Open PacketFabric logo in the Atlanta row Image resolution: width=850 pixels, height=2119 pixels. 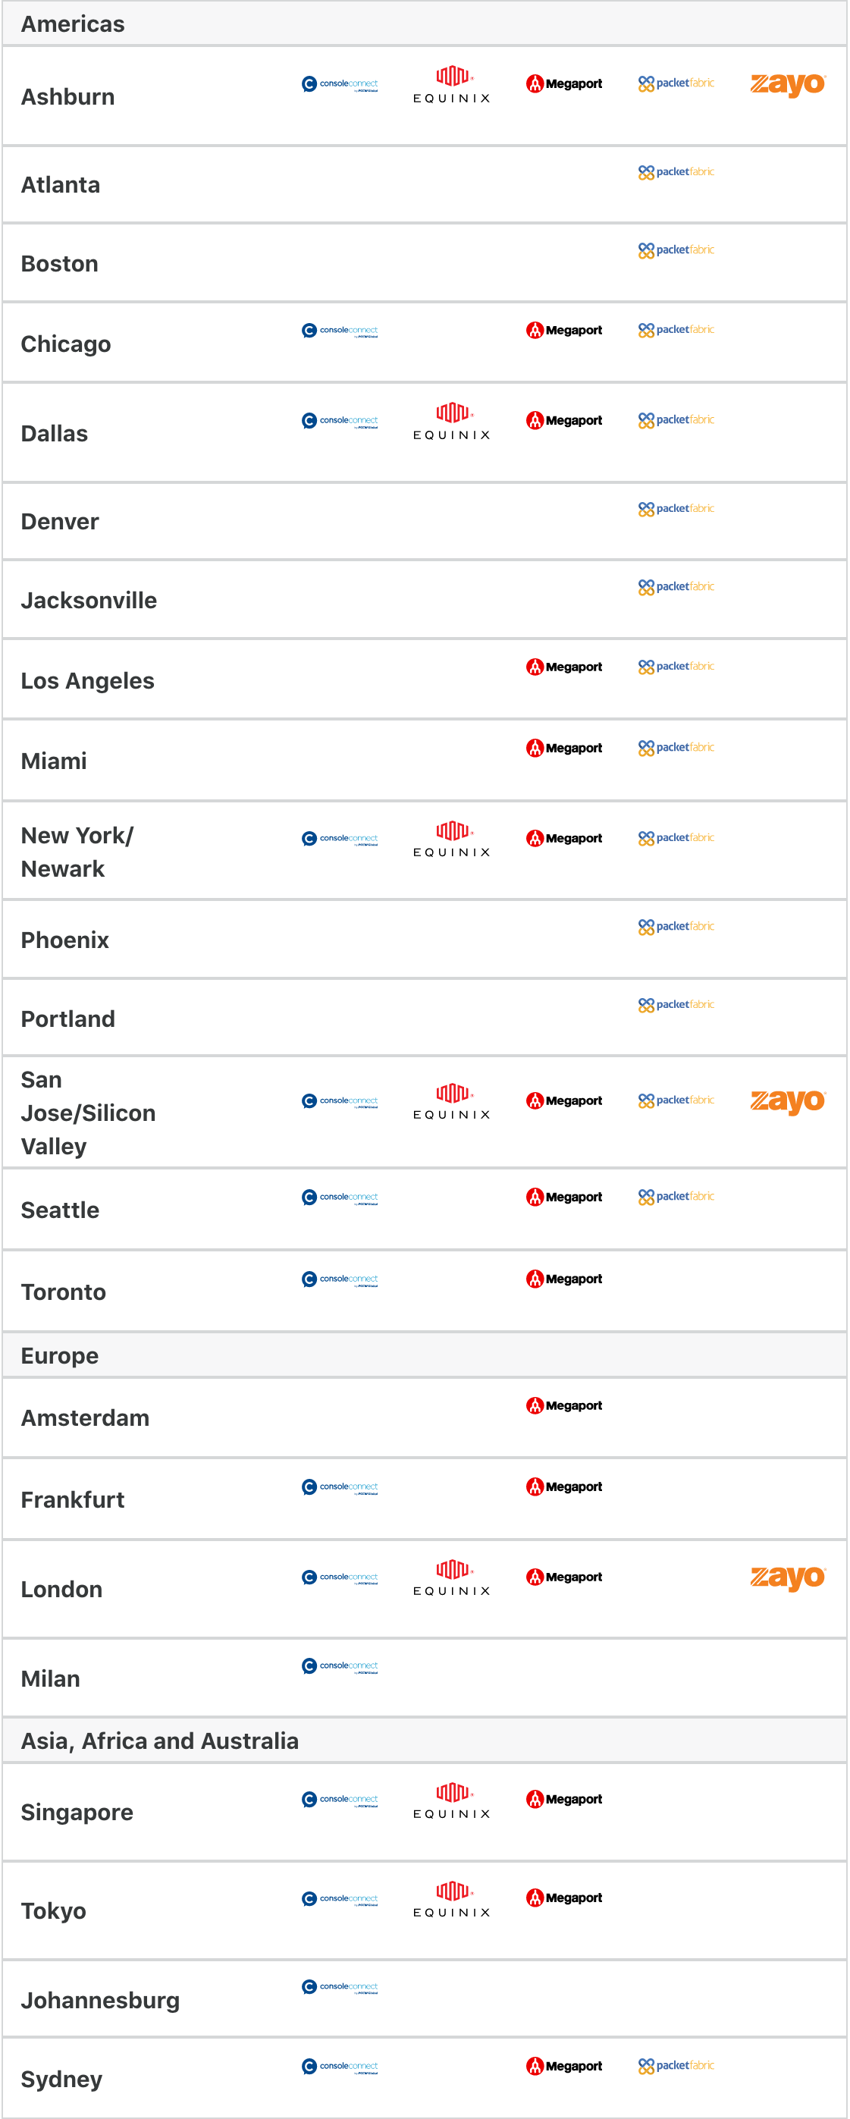pos(676,172)
